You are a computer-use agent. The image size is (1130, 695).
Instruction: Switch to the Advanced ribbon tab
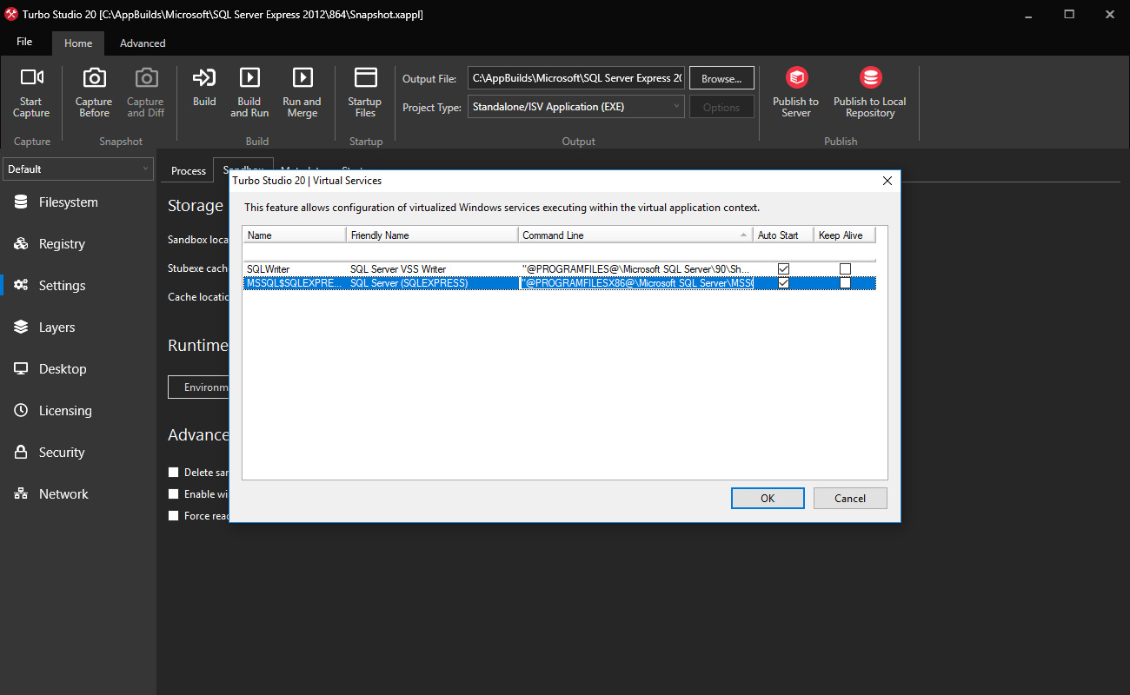tap(143, 43)
